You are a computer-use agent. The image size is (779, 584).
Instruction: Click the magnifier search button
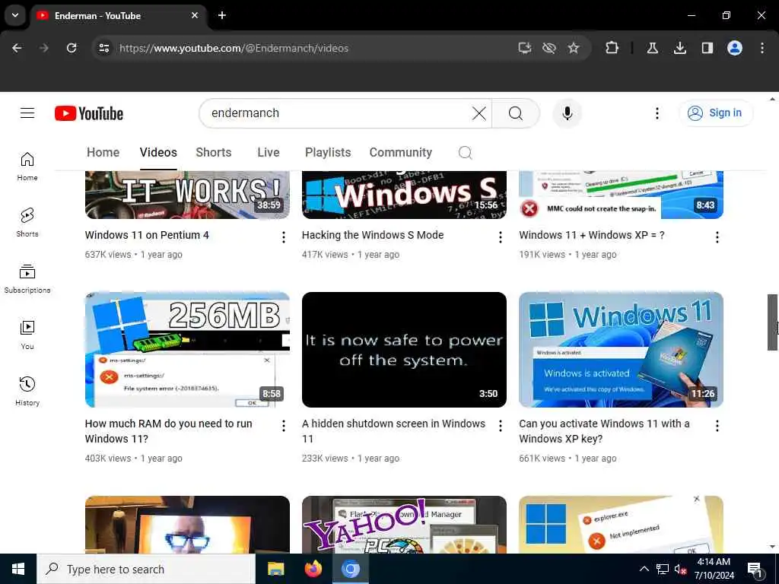(x=516, y=113)
